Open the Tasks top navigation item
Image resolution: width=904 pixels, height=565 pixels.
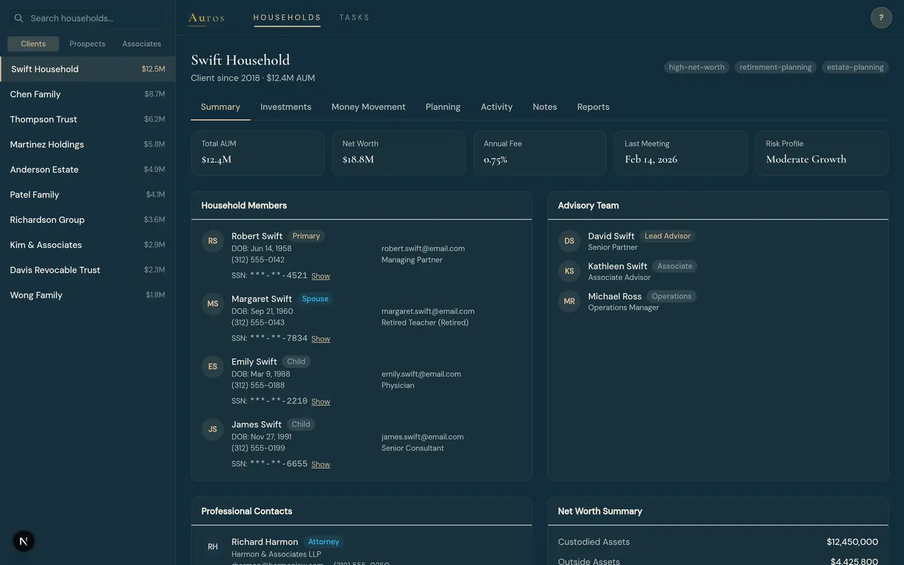click(355, 18)
